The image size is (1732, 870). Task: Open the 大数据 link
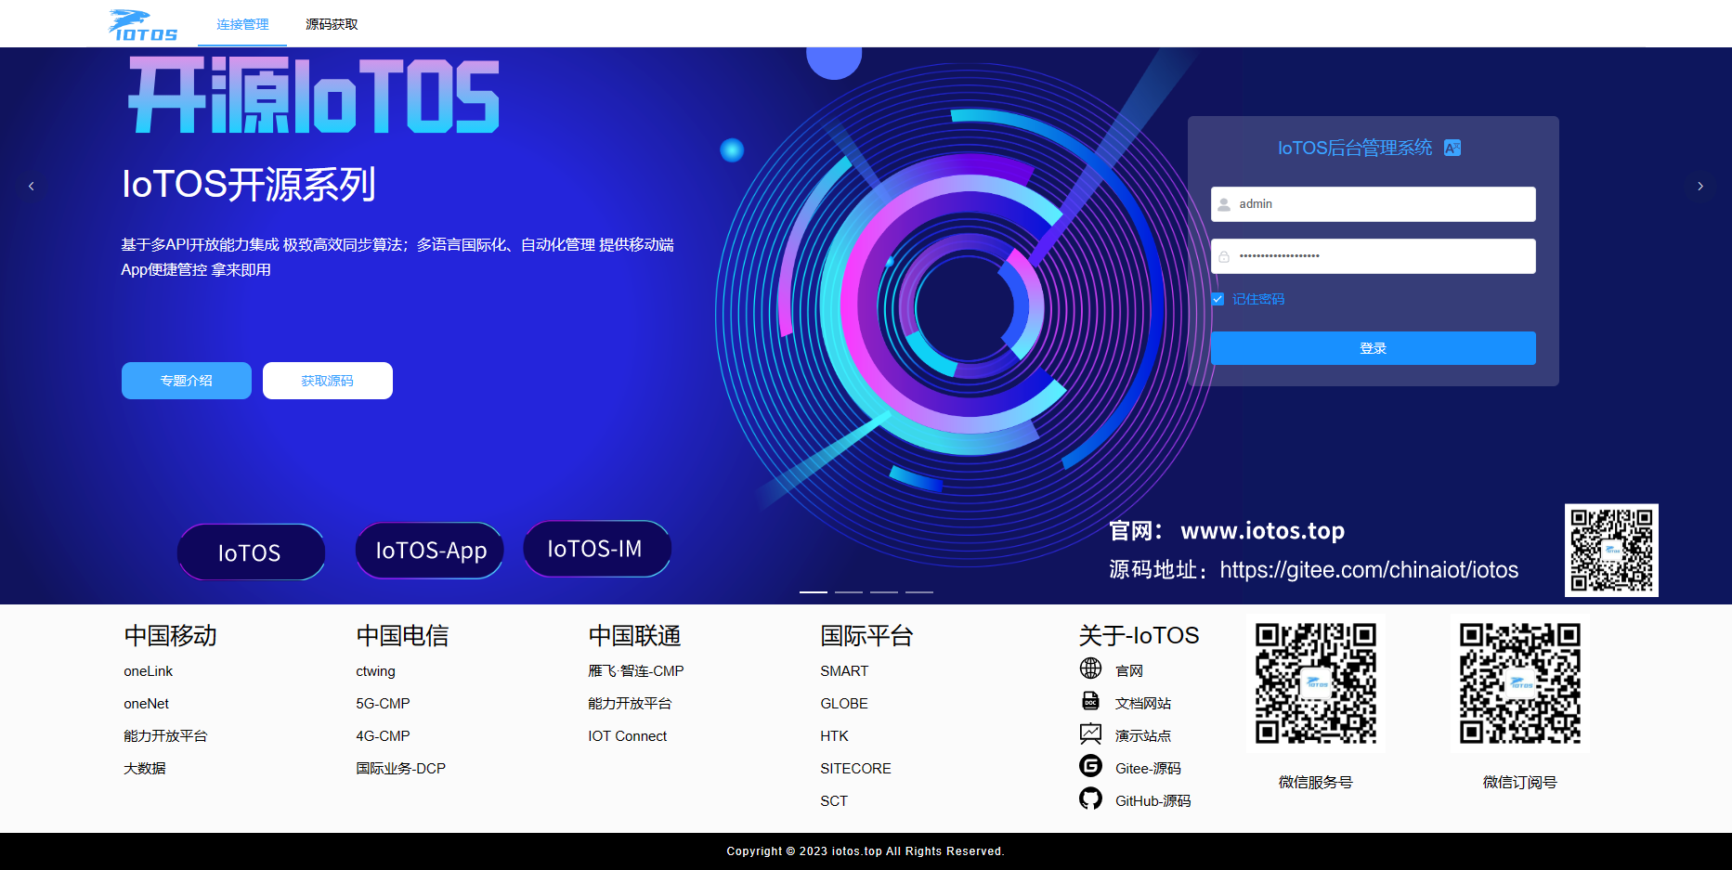[145, 769]
